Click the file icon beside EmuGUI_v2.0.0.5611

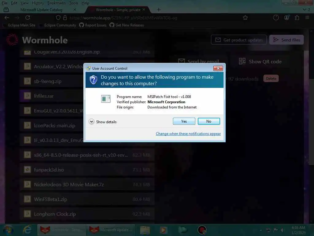pos(27,111)
